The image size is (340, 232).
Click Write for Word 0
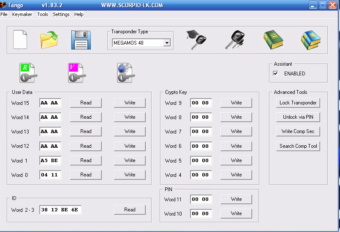click(x=130, y=175)
